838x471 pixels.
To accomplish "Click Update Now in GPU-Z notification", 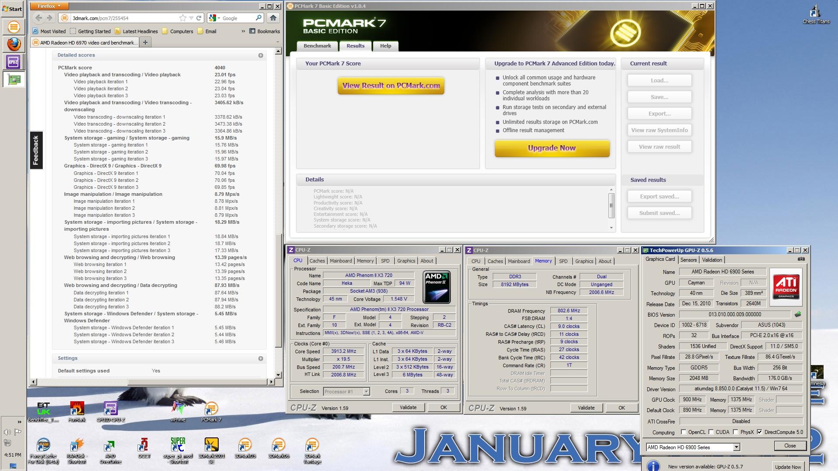I will (x=788, y=467).
